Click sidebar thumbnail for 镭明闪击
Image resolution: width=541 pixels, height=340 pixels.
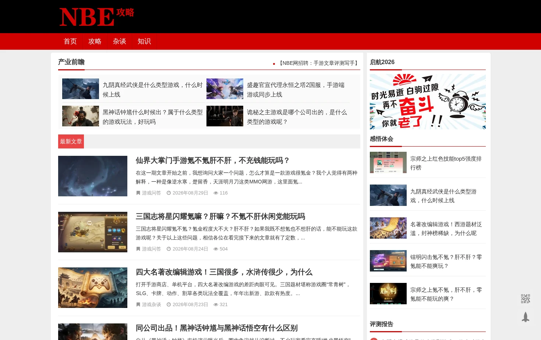click(x=388, y=261)
